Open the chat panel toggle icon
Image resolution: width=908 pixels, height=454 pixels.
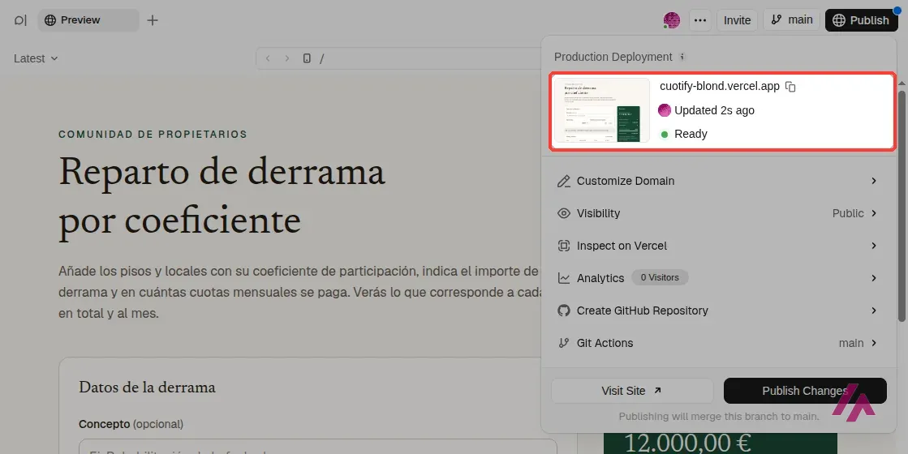pyautogui.click(x=20, y=20)
